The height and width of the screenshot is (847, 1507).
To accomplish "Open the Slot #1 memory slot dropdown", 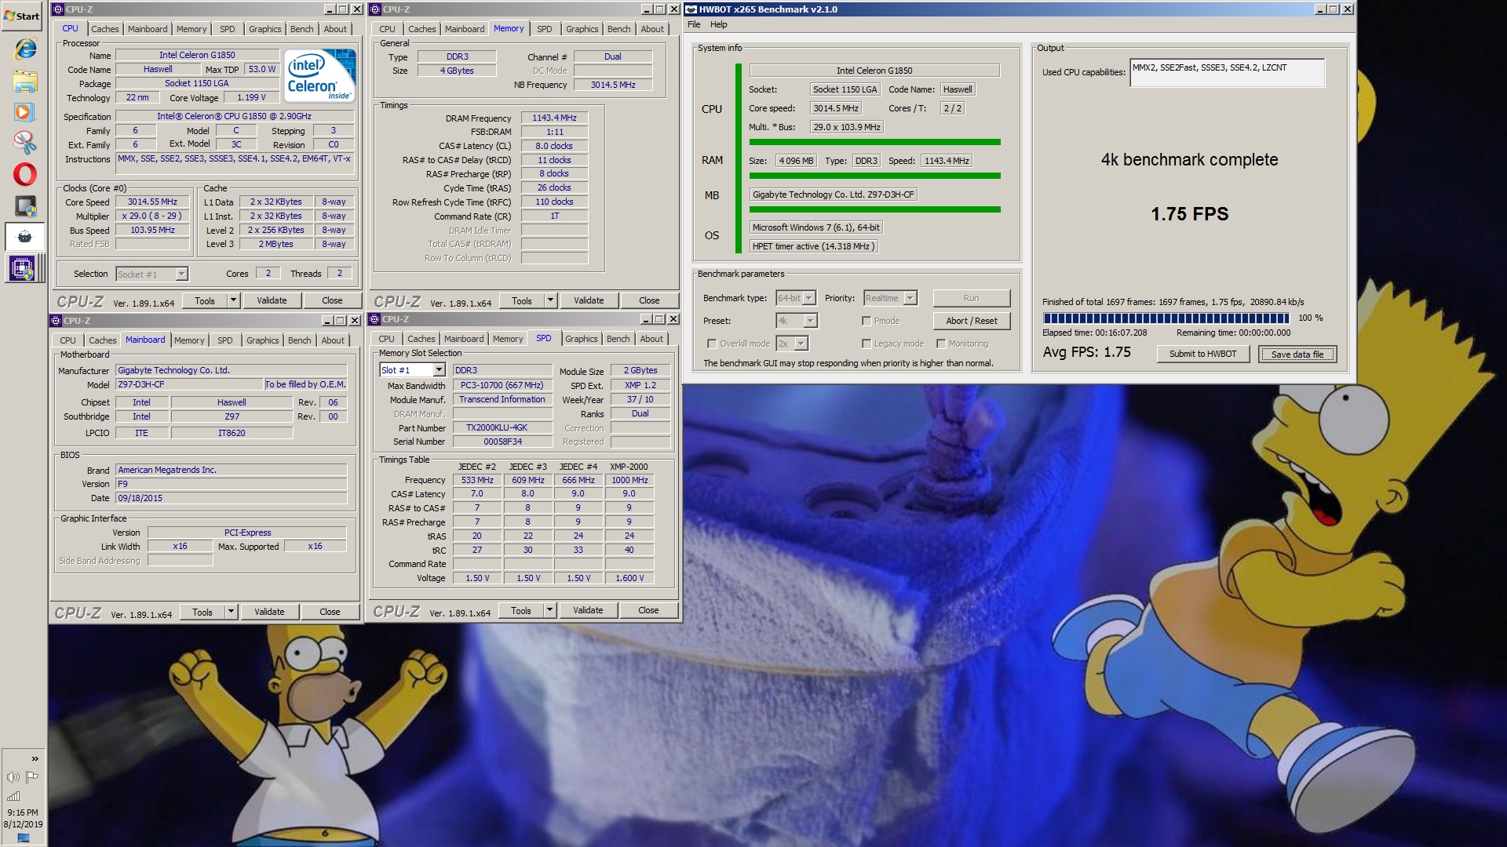I will coord(413,370).
